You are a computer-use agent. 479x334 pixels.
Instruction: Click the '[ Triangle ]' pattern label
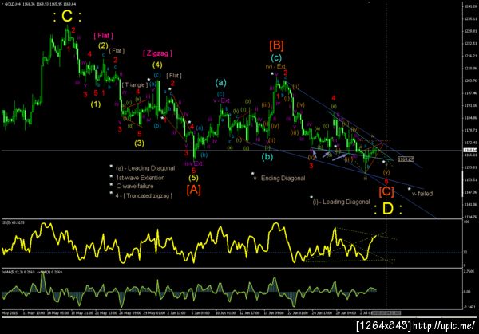pos(135,84)
